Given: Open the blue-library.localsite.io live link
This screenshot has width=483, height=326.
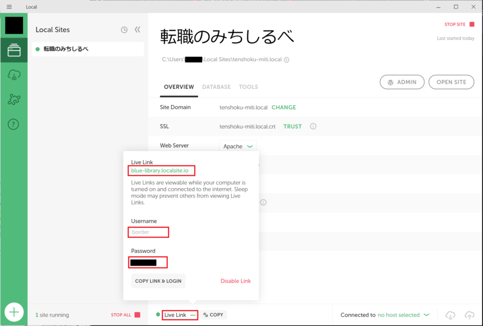Looking at the screenshot, I should (x=159, y=171).
